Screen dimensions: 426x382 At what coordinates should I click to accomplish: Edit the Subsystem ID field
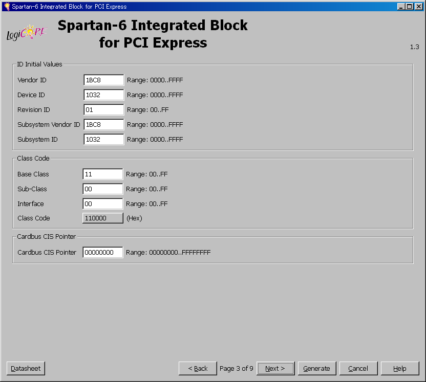[x=103, y=140]
